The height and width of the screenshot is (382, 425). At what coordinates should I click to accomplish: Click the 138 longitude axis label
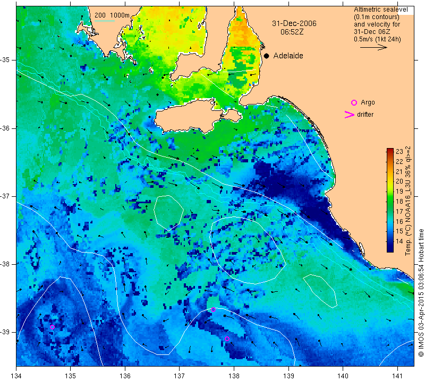(234, 376)
